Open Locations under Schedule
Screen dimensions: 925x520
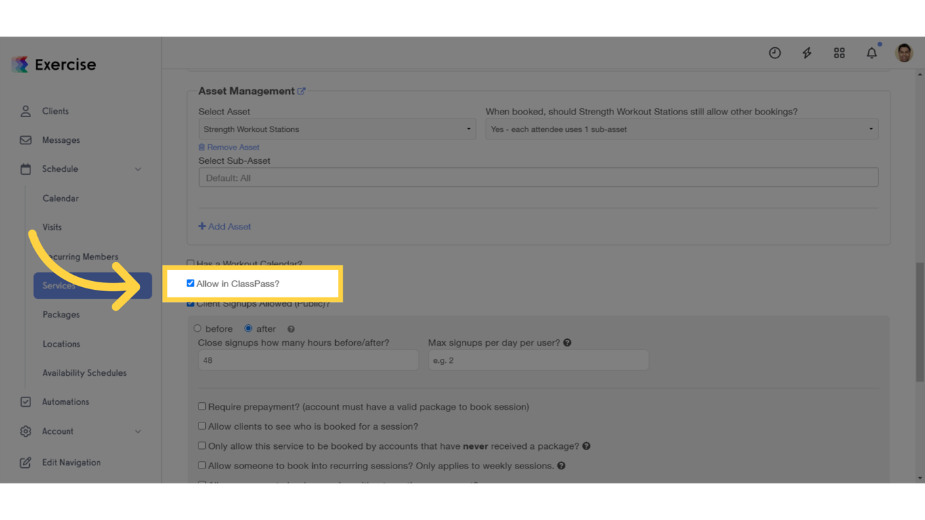pyautogui.click(x=61, y=344)
